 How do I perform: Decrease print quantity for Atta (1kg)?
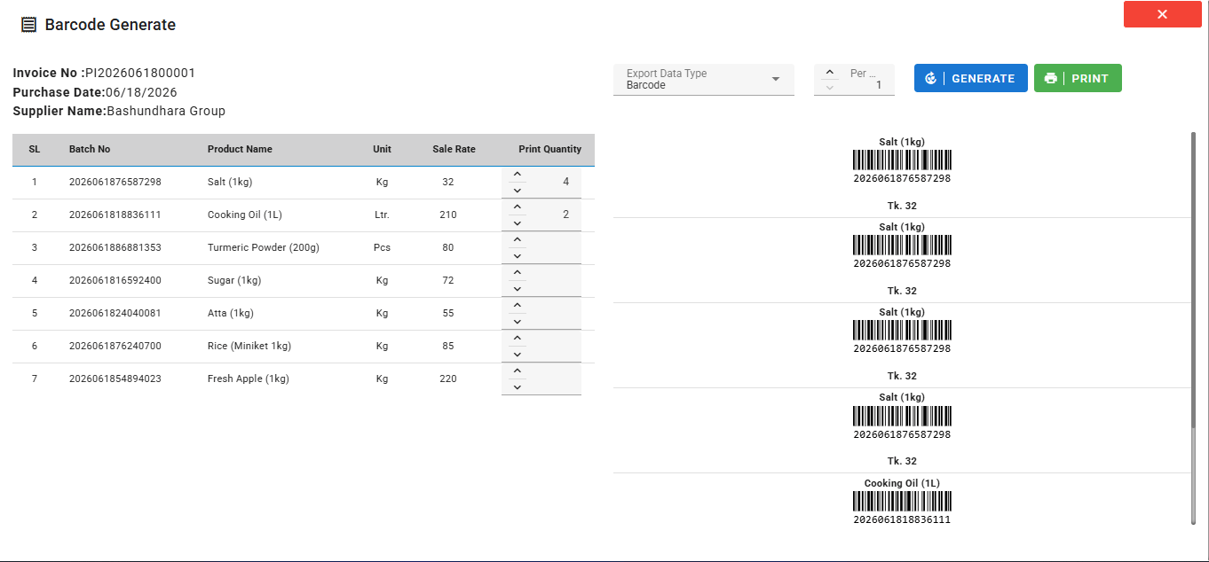(517, 321)
